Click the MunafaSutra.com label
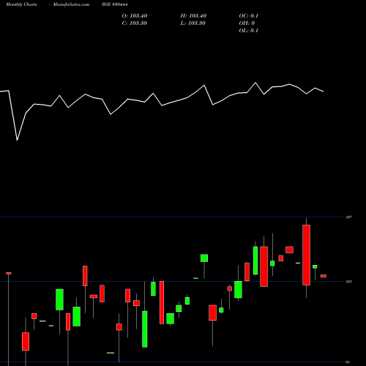 click(71, 4)
